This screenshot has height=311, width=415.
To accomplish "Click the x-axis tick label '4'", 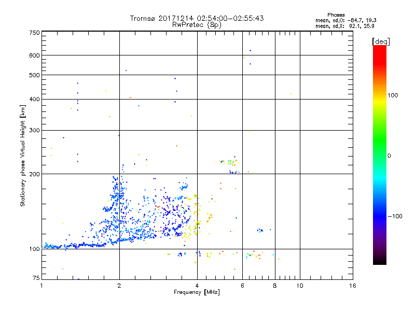I will click(197, 286).
